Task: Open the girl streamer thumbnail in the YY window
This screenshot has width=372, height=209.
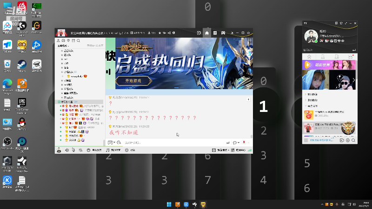Action: (316, 80)
